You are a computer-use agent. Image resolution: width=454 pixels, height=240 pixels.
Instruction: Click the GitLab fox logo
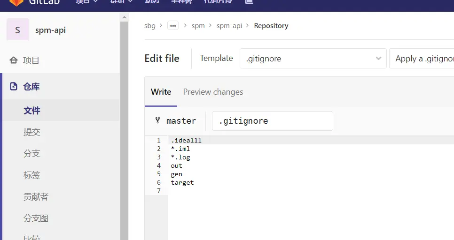16,2
